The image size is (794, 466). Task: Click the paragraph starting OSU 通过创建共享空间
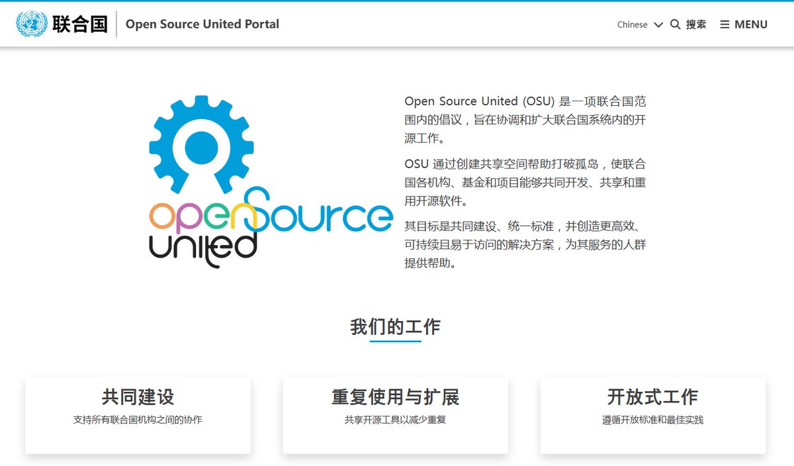(525, 182)
